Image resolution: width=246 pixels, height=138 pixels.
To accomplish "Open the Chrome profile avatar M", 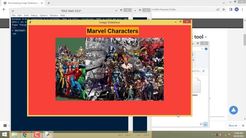I will click(x=237, y=9).
